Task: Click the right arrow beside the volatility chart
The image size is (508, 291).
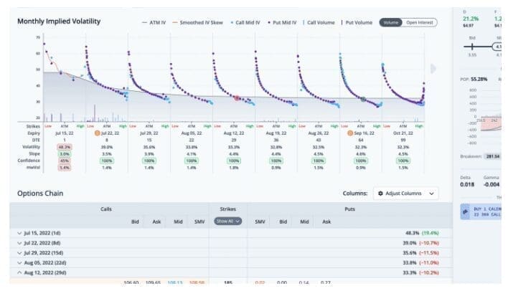Action: [433, 68]
